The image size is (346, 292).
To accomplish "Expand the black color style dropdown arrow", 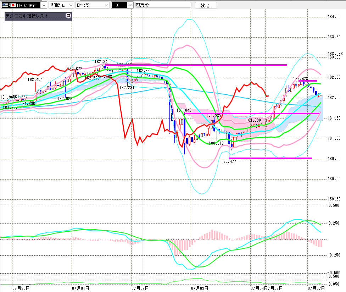I will pos(130,5).
